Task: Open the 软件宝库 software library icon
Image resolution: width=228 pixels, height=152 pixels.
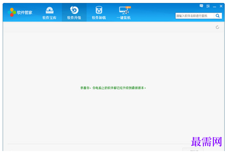Action: coord(50,10)
